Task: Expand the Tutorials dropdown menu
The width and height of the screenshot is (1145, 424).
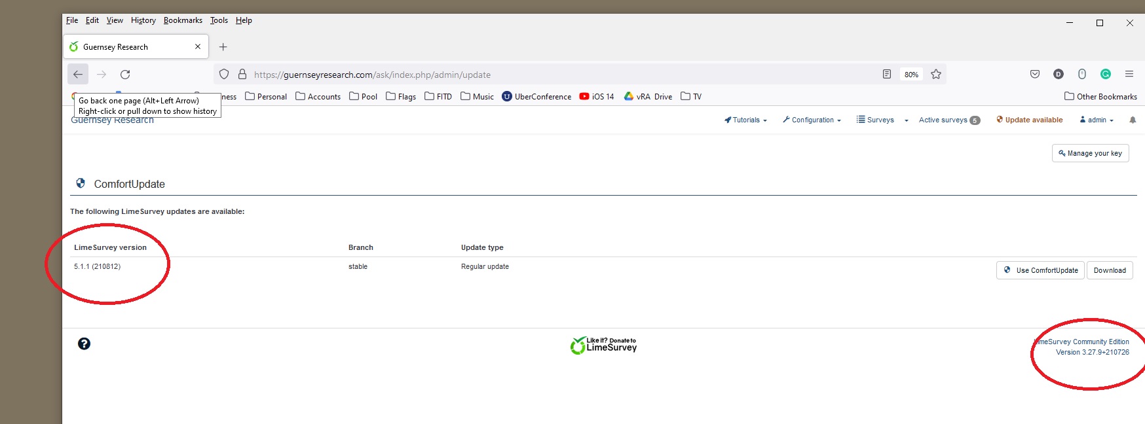Action: (x=745, y=120)
